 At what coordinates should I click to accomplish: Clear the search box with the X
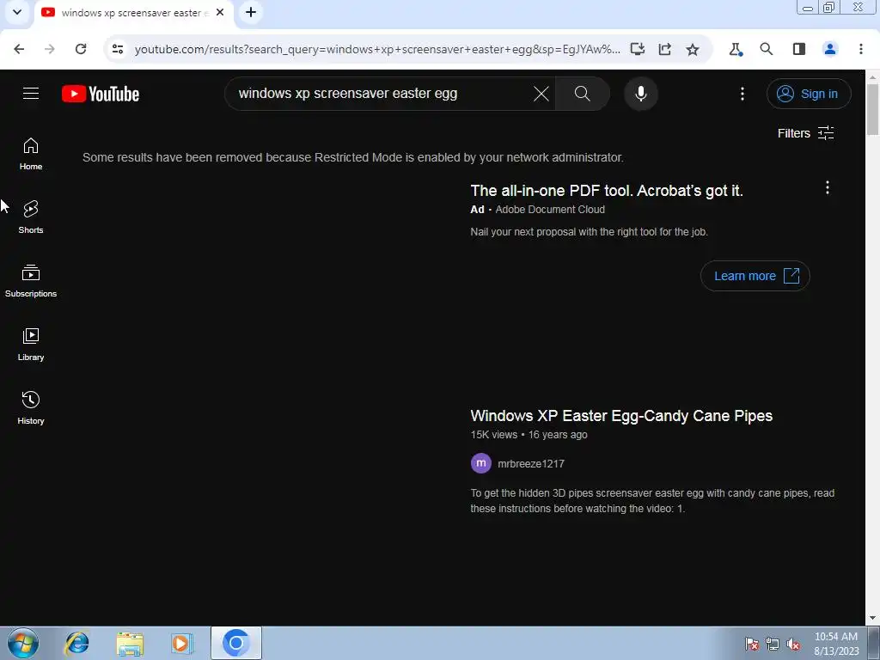(541, 94)
